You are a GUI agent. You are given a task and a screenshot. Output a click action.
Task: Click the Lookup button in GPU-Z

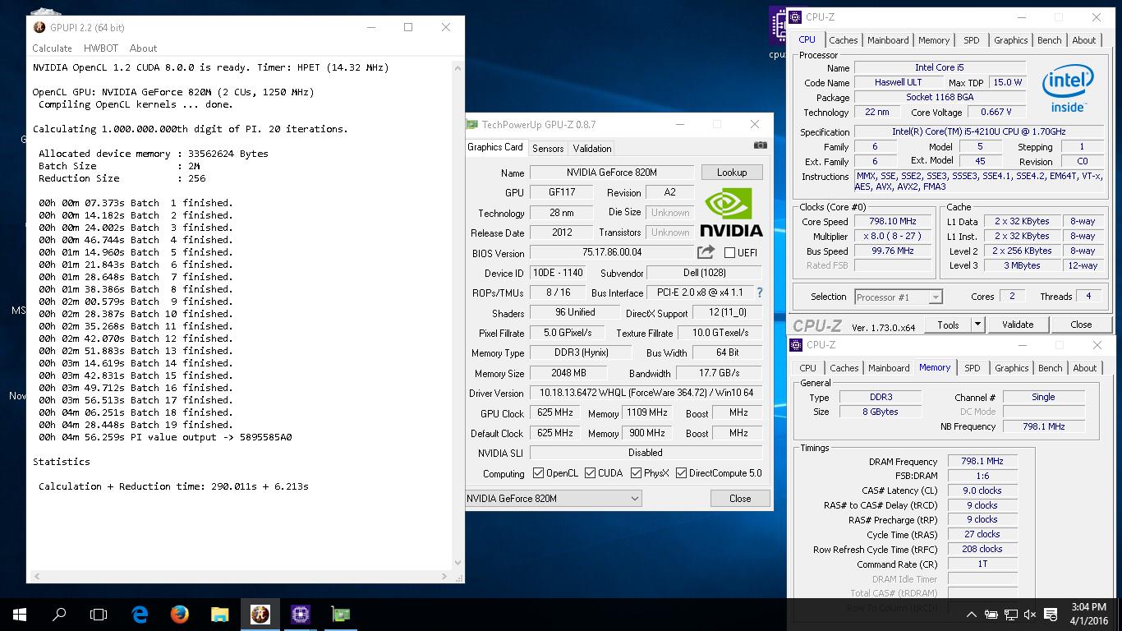732,173
